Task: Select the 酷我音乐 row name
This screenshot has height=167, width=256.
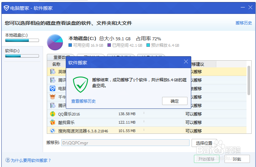Action: coord(66,123)
